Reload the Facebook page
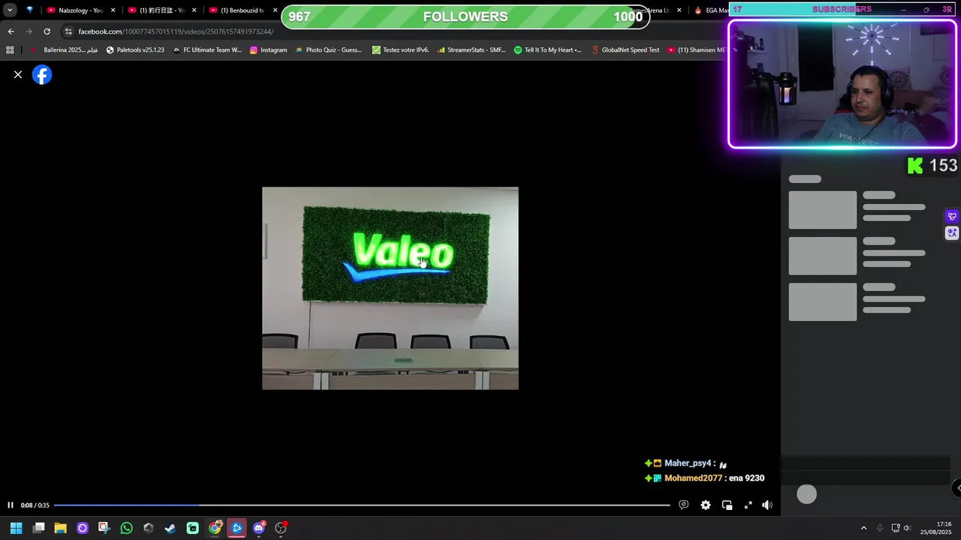The height and width of the screenshot is (540, 961). tap(47, 31)
